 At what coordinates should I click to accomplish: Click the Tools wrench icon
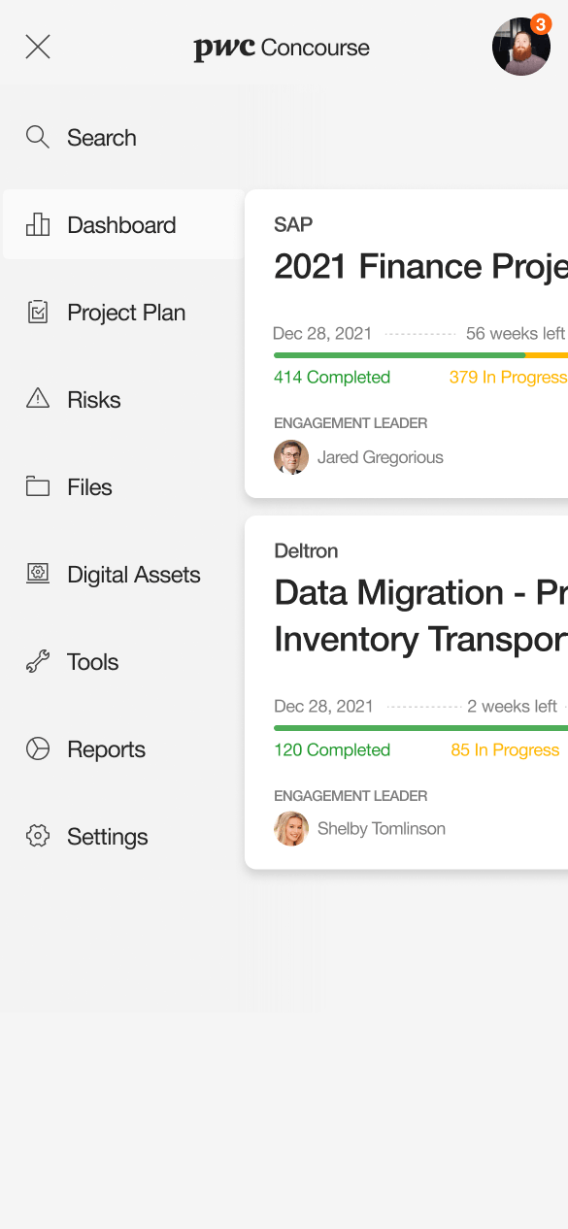[x=38, y=661]
